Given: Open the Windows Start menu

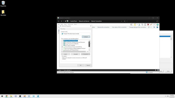Looking at the screenshot, I should click(x=2, y=96).
